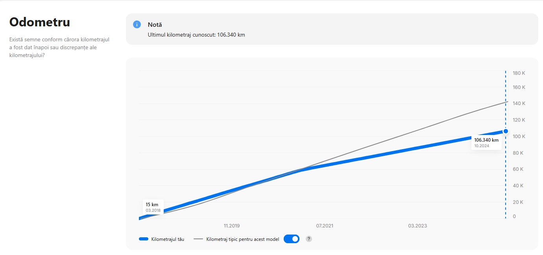Click the 180 K y-axis label
The width and height of the screenshot is (543, 255).
point(519,73)
